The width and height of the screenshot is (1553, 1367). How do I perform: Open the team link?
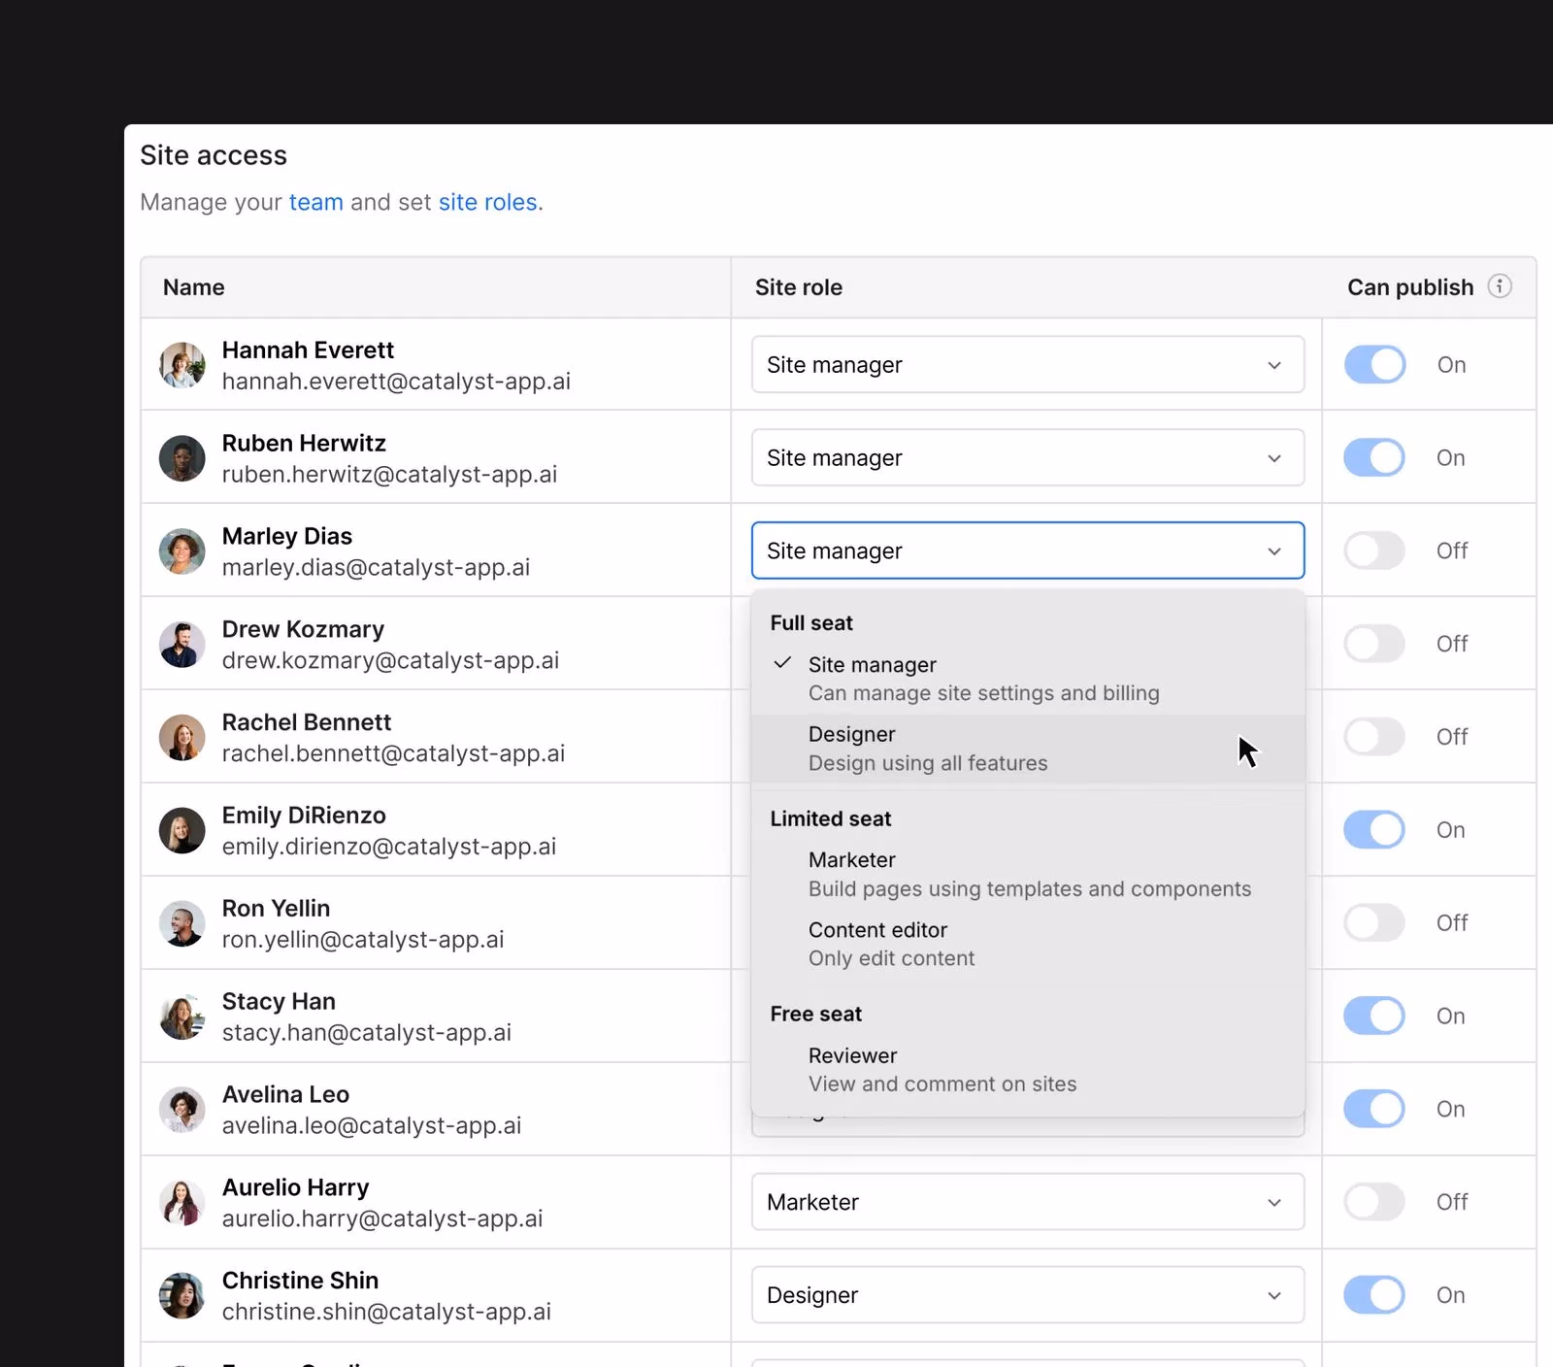[x=315, y=202]
